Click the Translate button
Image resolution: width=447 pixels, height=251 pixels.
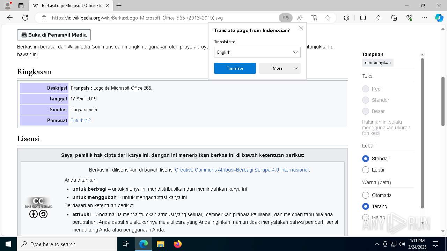235,68
